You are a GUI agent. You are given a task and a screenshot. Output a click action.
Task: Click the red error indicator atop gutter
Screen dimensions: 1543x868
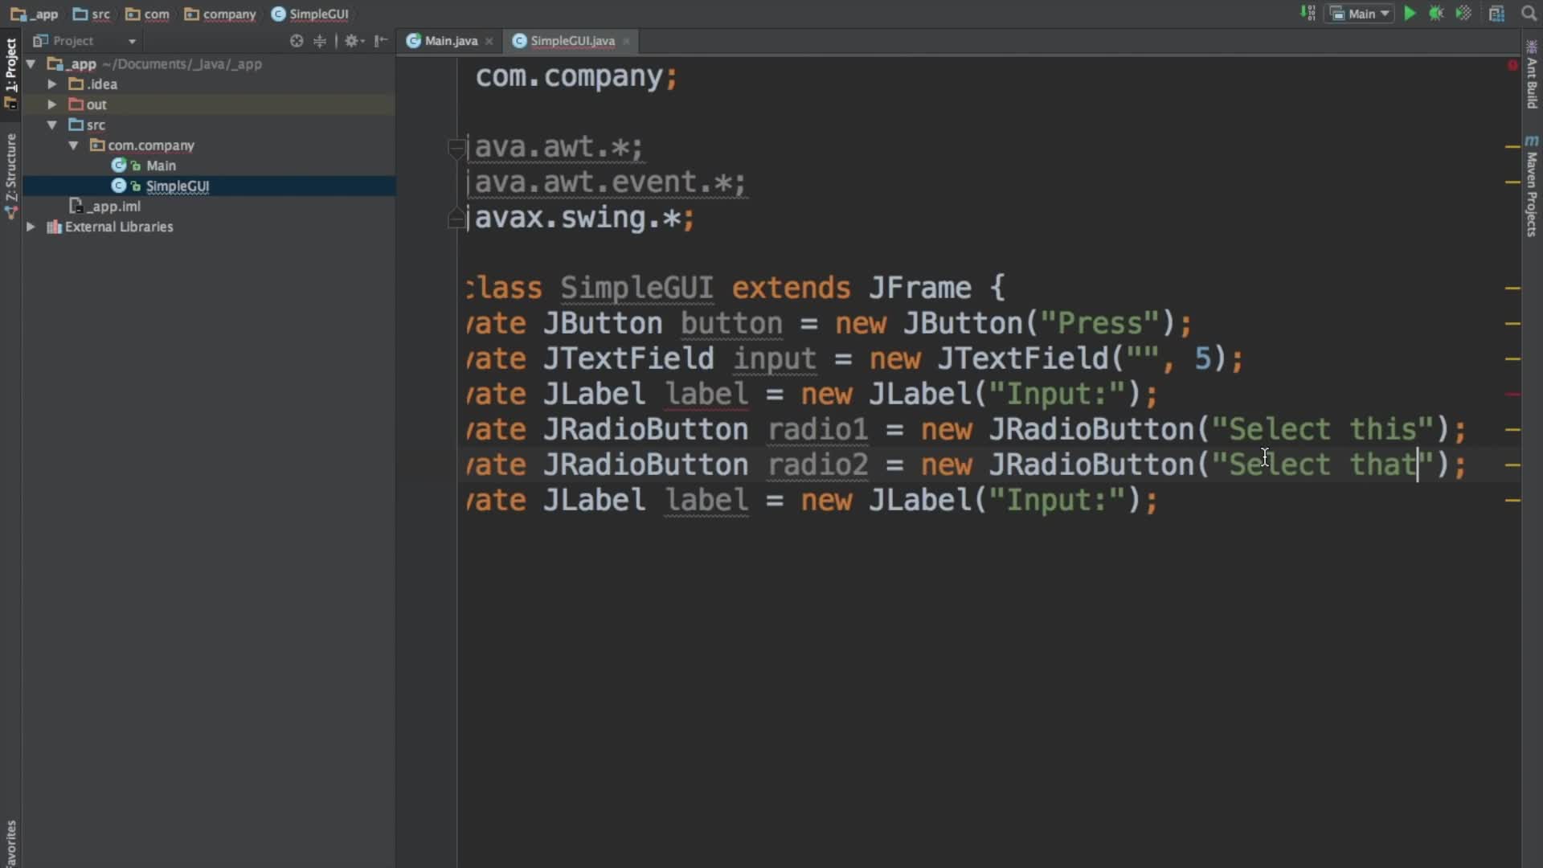1512,64
